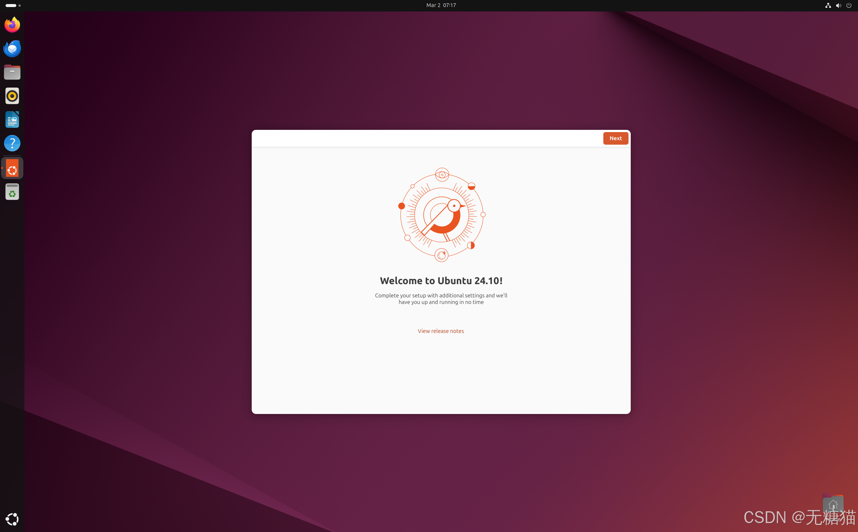Open Firefox from the dock
This screenshot has width=858, height=532.
pyautogui.click(x=12, y=25)
